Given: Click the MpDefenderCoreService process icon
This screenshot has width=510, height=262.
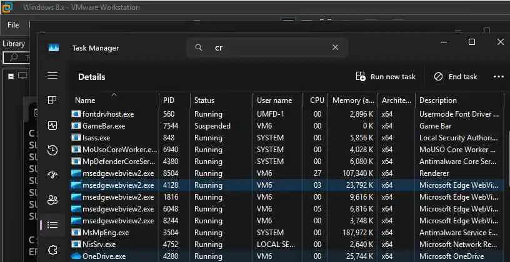Looking at the screenshot, I should [76, 162].
